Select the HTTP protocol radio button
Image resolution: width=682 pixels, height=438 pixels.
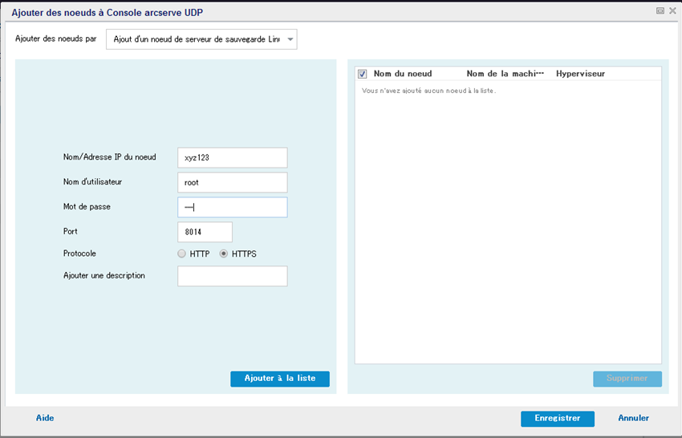click(182, 253)
